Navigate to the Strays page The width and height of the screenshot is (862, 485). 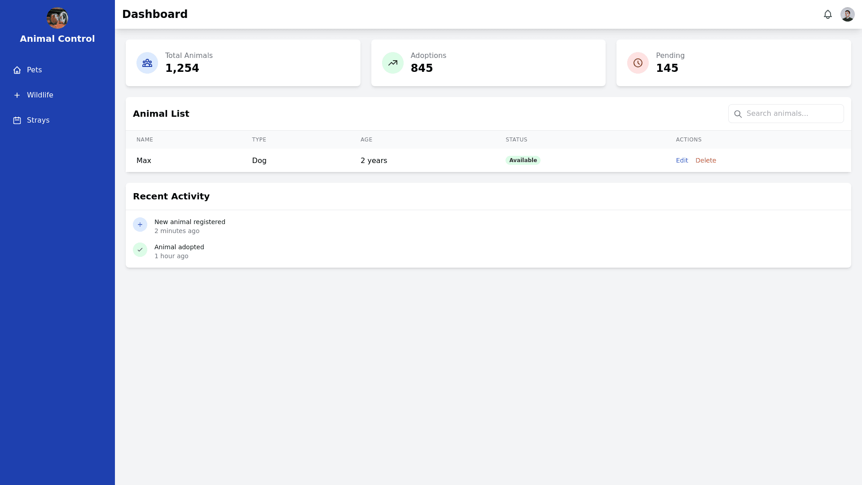[x=38, y=120]
